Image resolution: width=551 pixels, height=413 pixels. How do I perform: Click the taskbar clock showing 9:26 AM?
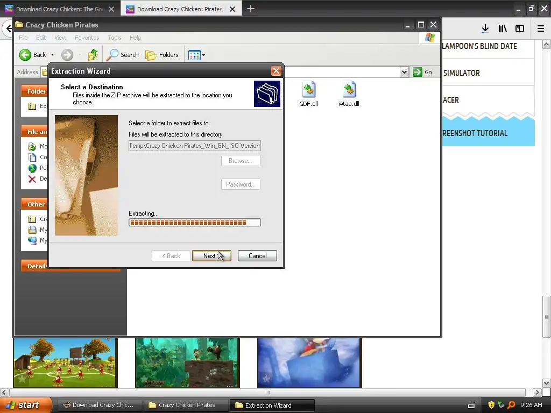(x=531, y=405)
